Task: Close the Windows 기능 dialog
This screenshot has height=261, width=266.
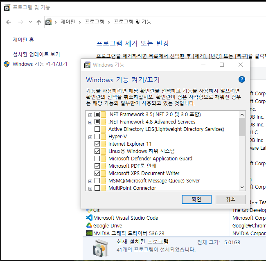Action: click(x=241, y=65)
